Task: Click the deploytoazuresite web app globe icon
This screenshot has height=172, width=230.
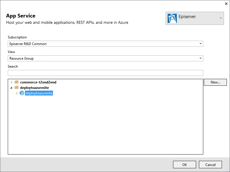Action: (x=22, y=93)
